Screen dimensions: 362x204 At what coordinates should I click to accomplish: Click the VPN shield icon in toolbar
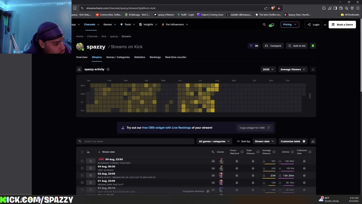point(352,8)
